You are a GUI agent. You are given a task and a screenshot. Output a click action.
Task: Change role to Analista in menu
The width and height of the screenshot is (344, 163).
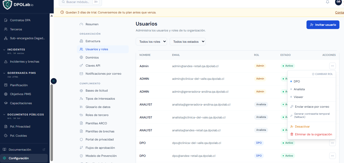point(312,89)
